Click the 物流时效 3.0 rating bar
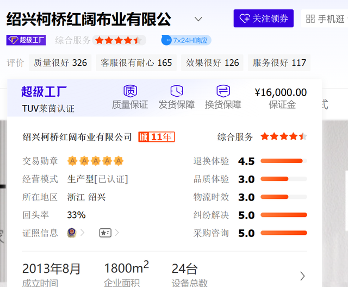 tap(284, 197)
